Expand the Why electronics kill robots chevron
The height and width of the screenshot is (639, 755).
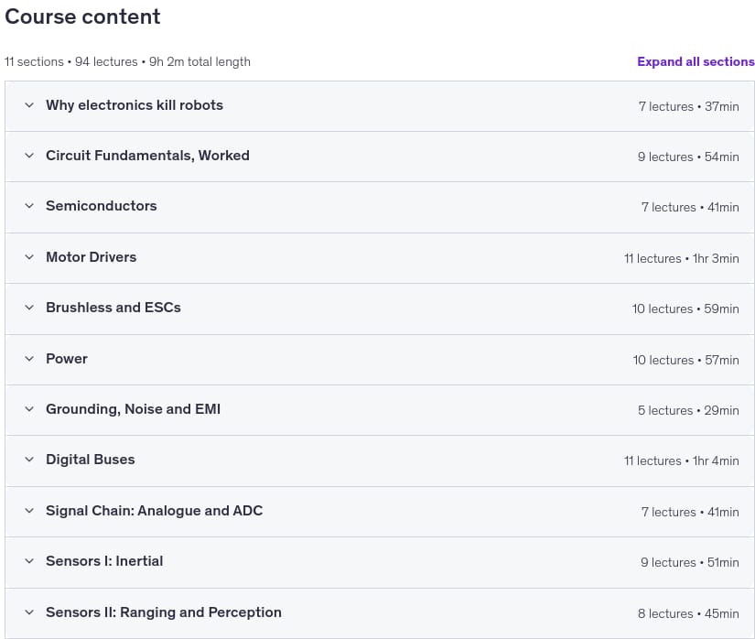(29, 105)
